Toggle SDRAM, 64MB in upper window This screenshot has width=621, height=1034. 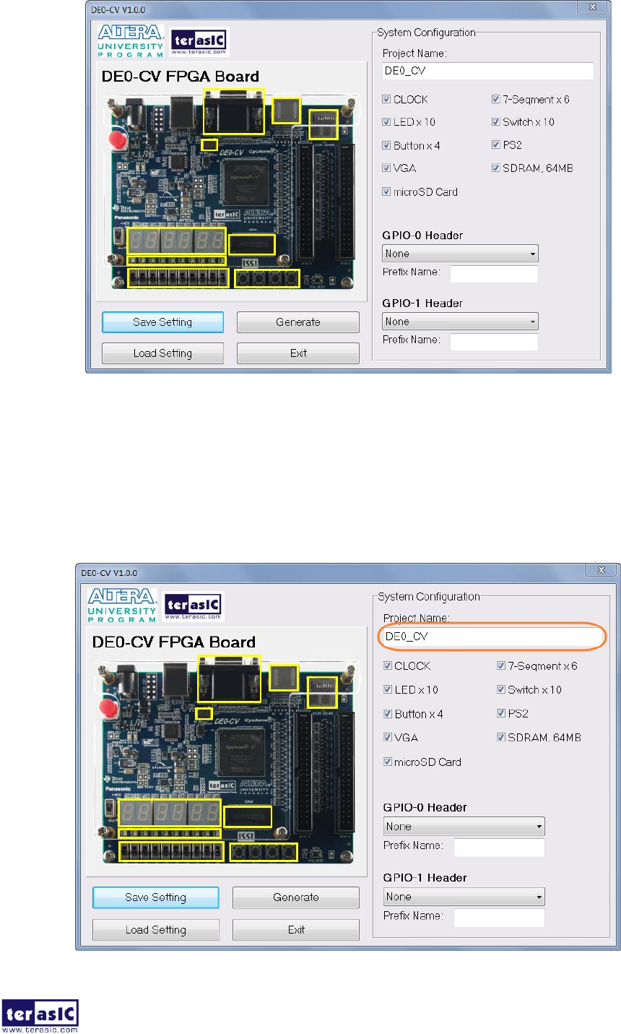(x=496, y=168)
